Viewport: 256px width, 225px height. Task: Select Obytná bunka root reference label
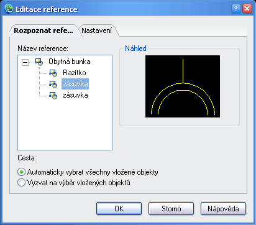70,62
